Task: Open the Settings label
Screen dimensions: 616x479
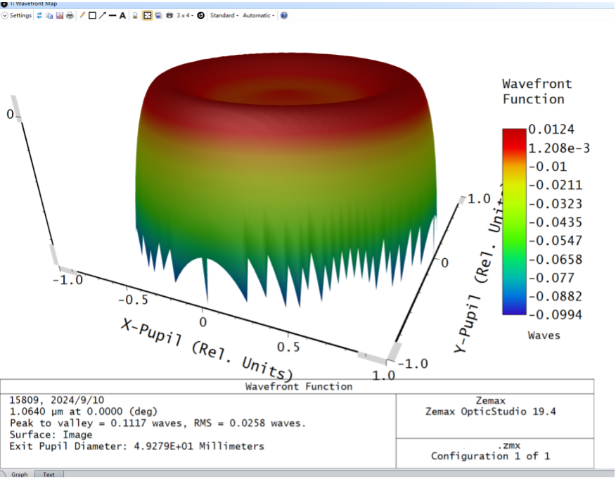Action: pyautogui.click(x=20, y=15)
